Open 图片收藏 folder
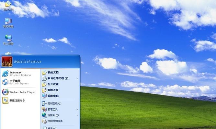Screen dimensions: 216x129 [50, 84]
